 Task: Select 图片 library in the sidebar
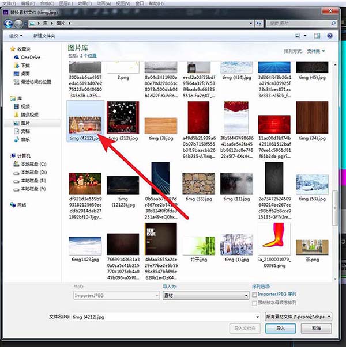(x=22, y=123)
